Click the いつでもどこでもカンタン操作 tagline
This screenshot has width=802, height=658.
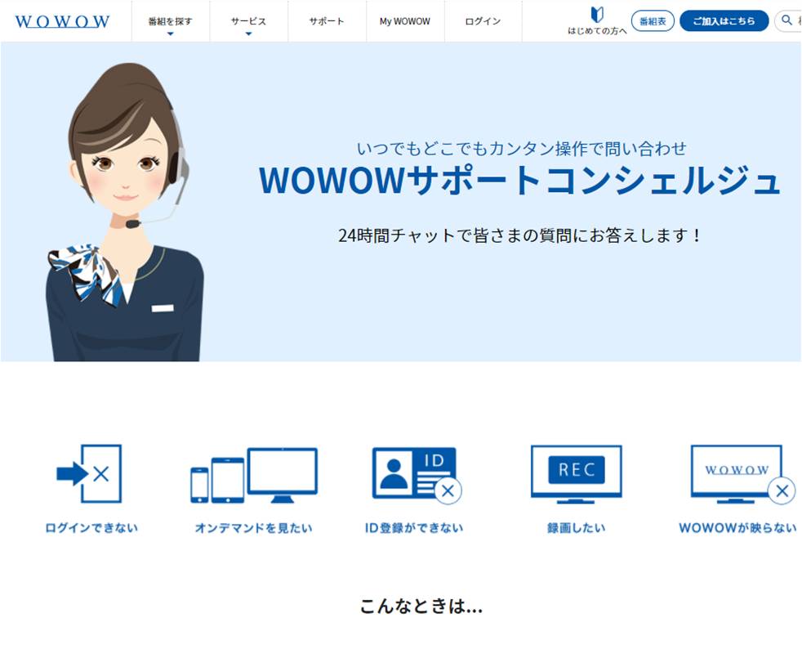point(522,149)
